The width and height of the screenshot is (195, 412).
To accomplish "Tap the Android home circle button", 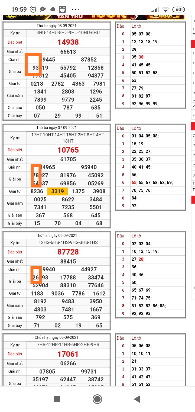I will click(97, 399).
